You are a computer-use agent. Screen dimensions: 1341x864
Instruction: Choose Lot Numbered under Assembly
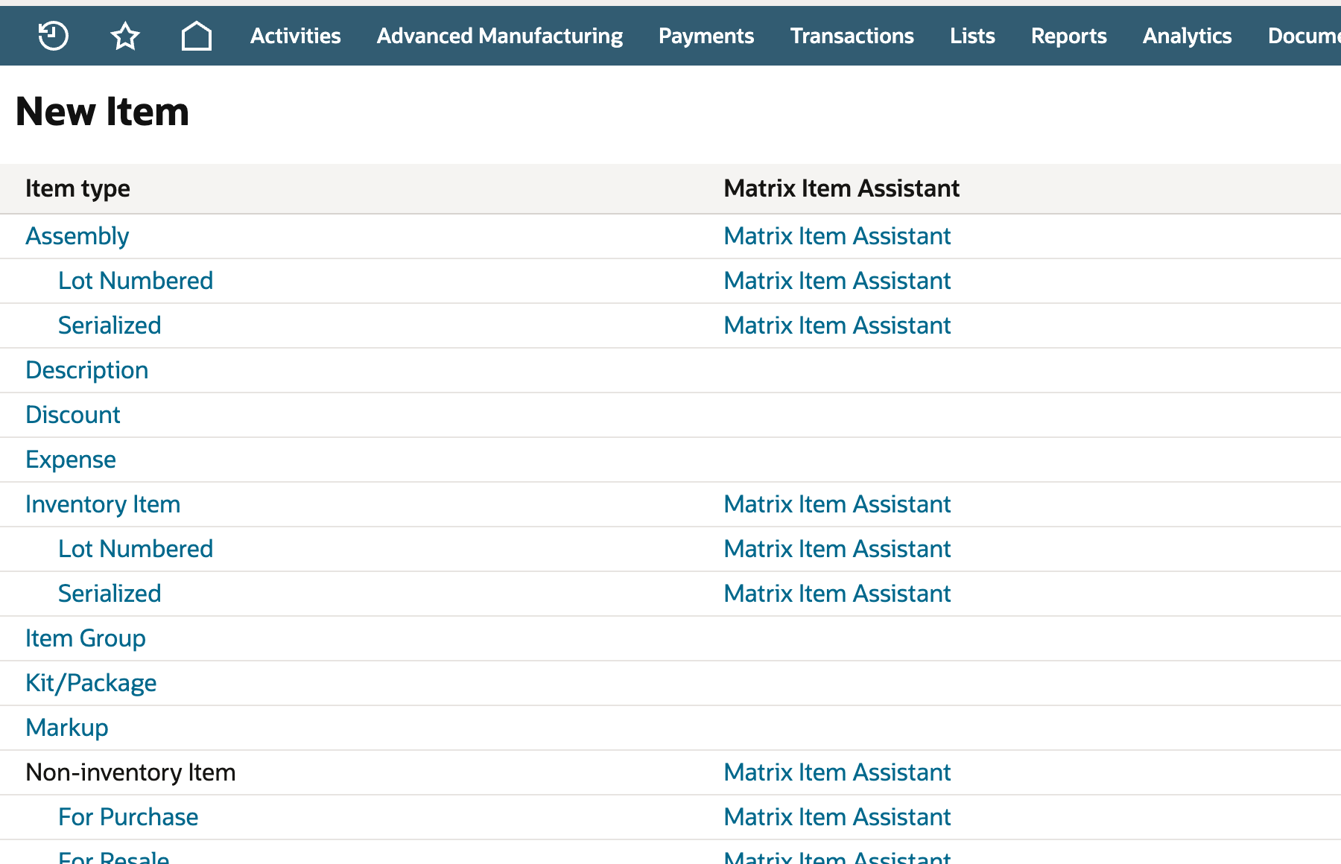136,281
